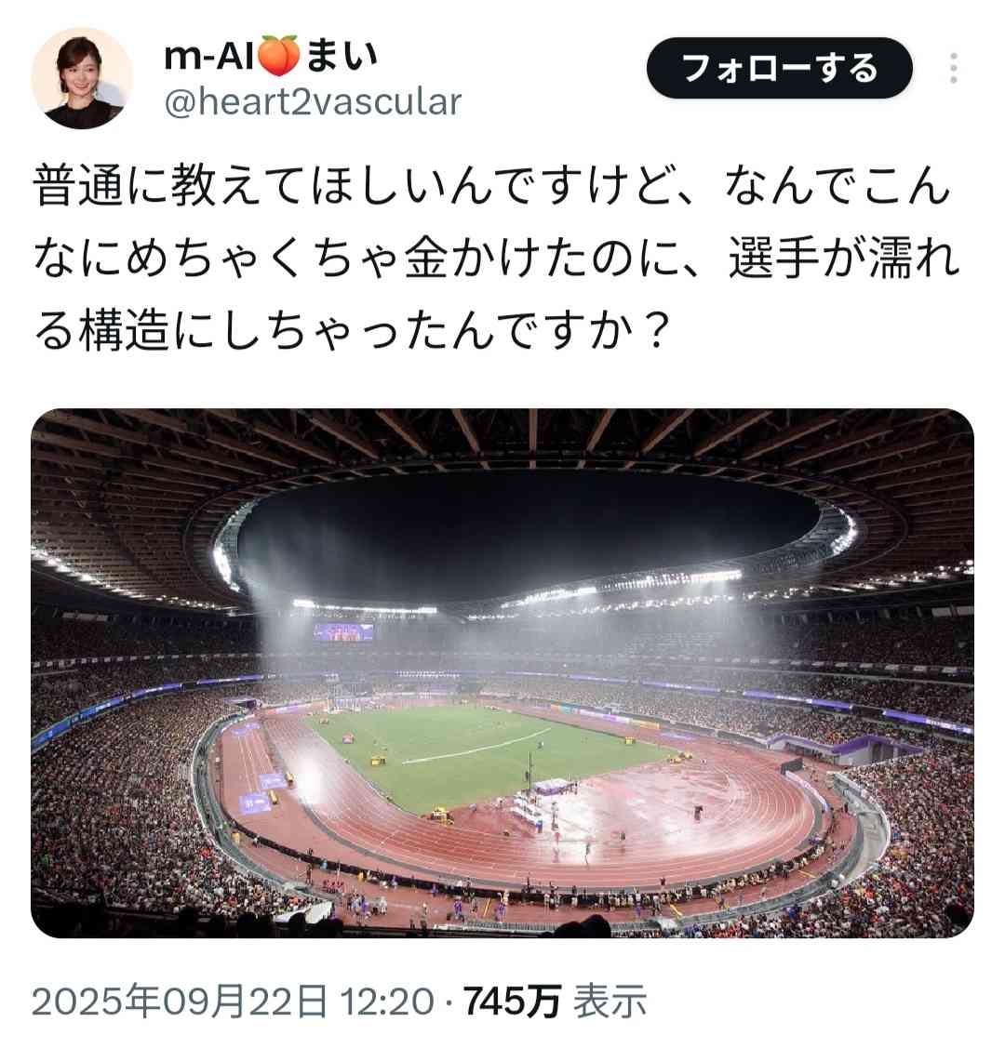This screenshot has height=1048, width=1005.
Task: Click the dark roof opening in the photo
Action: (529, 535)
